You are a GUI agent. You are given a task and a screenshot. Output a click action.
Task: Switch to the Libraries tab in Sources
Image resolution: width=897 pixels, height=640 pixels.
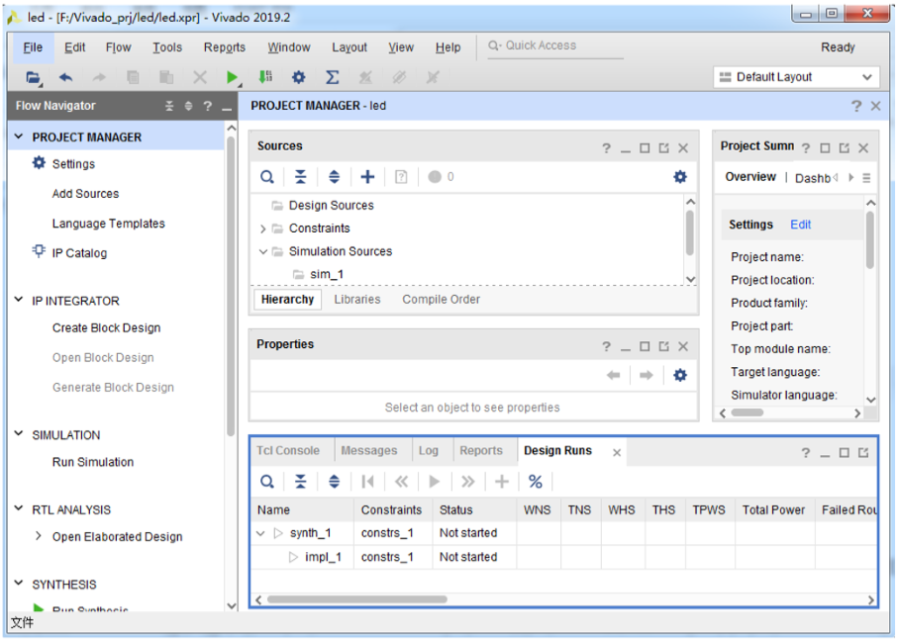click(356, 300)
